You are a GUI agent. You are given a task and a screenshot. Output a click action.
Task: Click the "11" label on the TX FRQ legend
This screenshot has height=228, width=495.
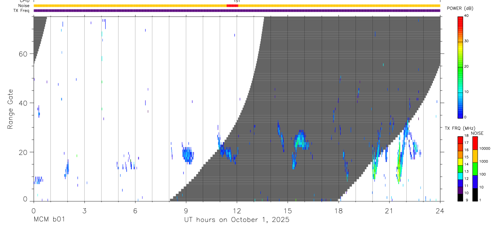click(467, 186)
